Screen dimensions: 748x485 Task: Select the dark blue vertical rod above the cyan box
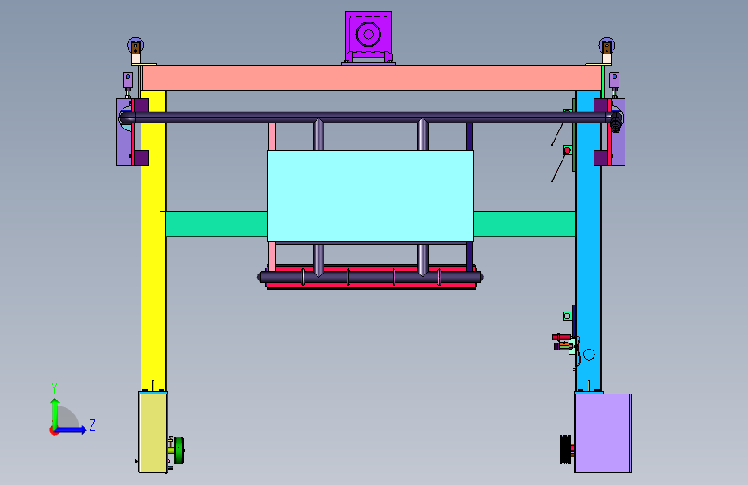(x=469, y=136)
